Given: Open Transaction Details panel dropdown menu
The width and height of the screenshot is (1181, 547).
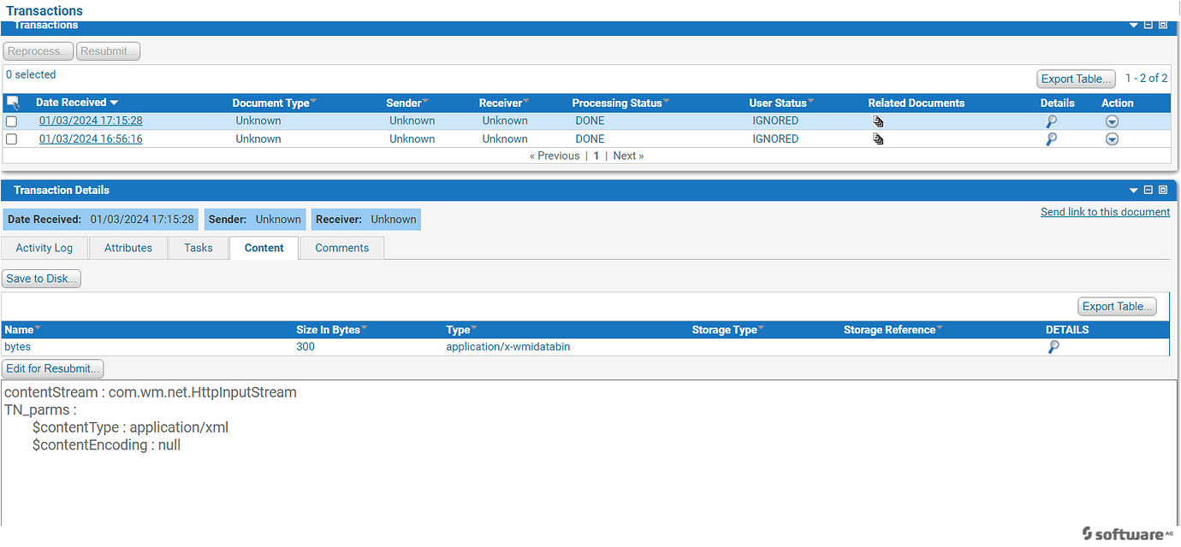Looking at the screenshot, I should (x=1134, y=190).
